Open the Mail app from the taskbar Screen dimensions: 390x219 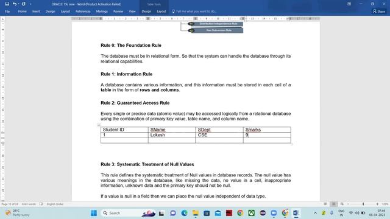coord(218,213)
